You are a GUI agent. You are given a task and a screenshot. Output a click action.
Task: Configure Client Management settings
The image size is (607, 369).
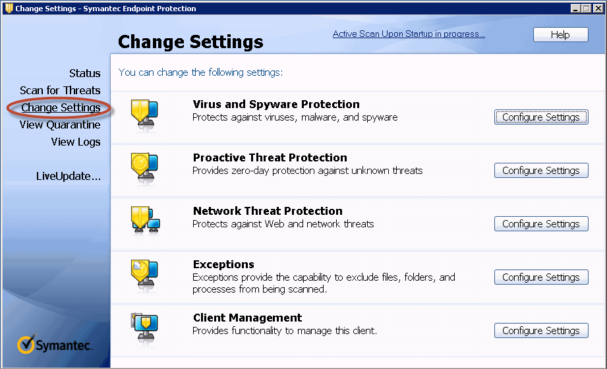click(x=540, y=330)
